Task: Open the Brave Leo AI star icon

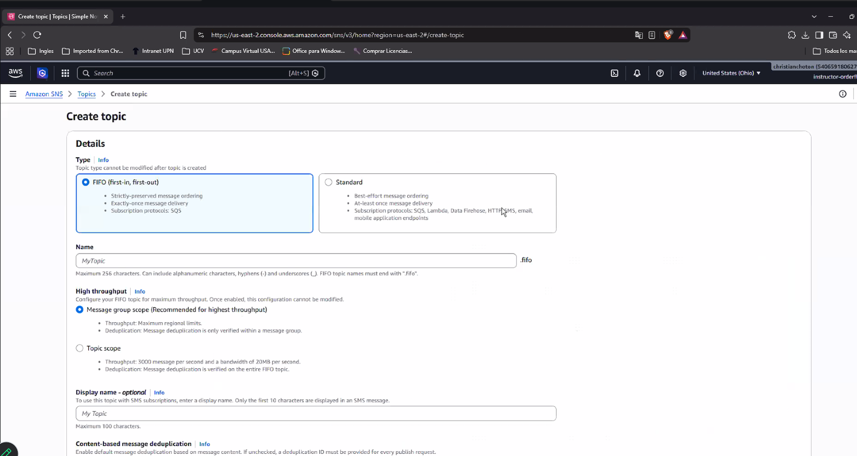Action: point(847,35)
